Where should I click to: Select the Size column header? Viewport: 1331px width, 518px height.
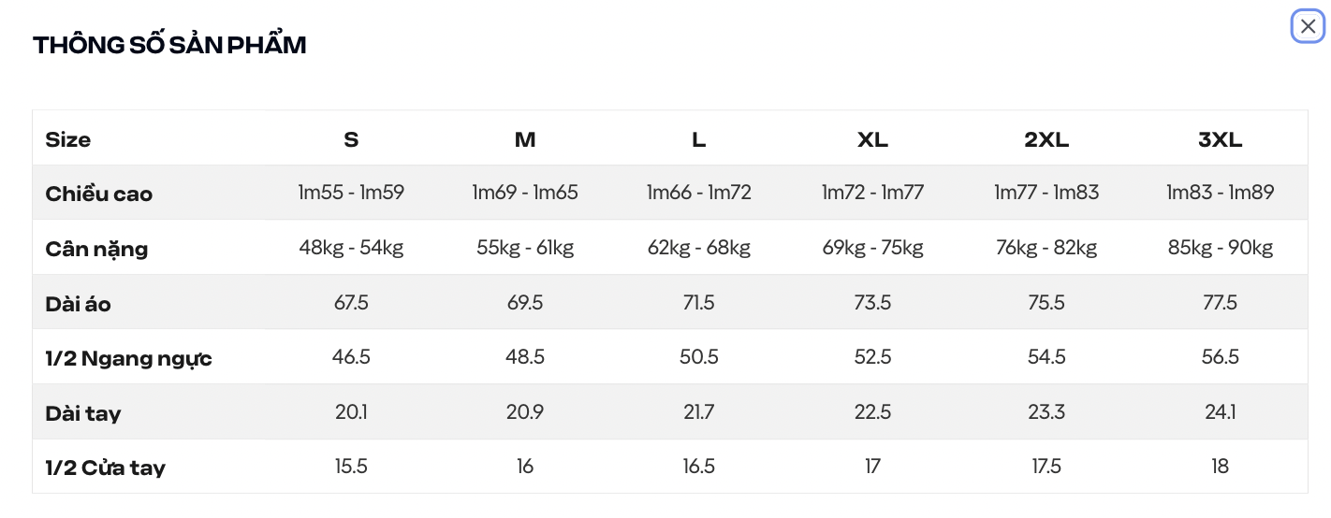[68, 139]
